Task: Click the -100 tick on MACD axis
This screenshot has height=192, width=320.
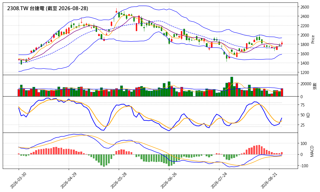Action: 304,166
